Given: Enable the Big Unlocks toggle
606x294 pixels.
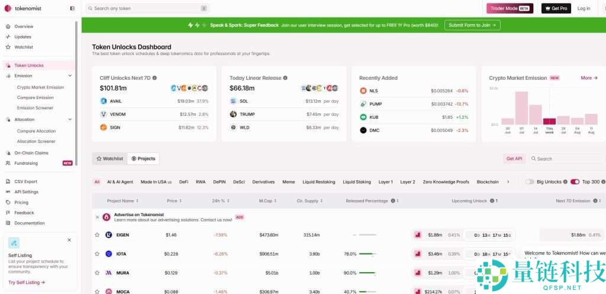Looking at the screenshot, I should click(529, 182).
